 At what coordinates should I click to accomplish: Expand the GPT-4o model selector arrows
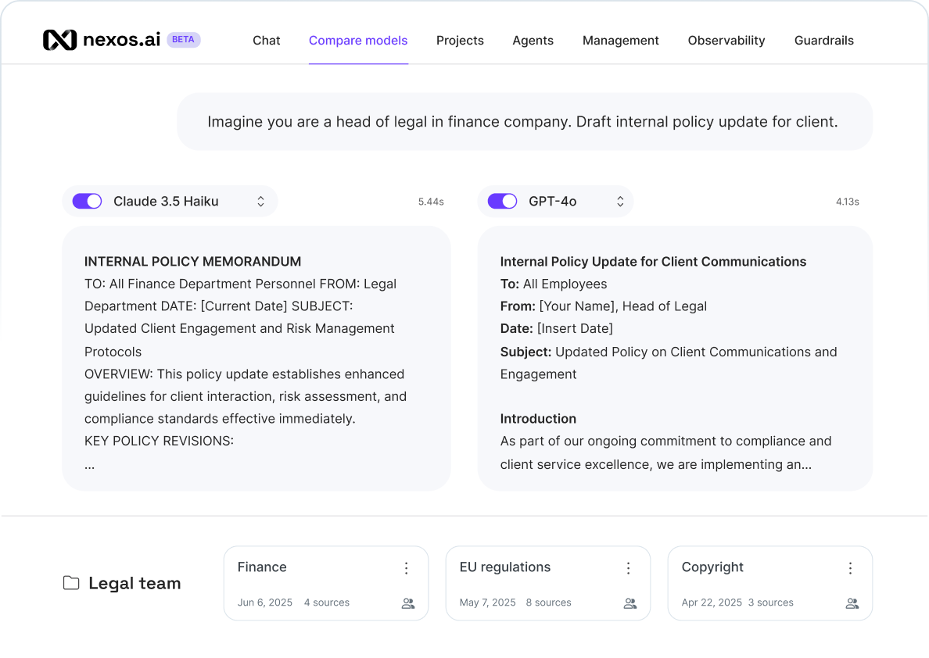click(x=620, y=202)
